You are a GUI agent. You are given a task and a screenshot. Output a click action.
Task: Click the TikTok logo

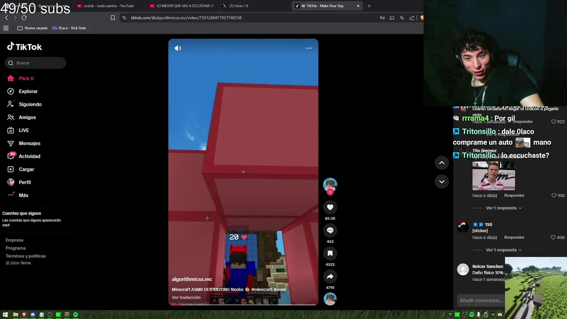tap(24, 47)
